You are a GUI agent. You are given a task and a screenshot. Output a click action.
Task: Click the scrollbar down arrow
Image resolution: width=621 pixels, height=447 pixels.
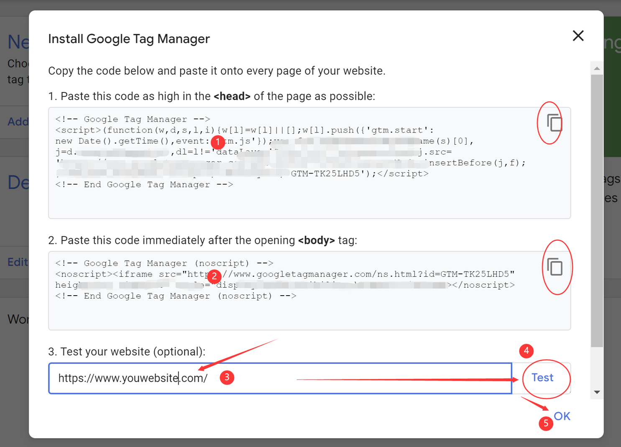coord(597,392)
